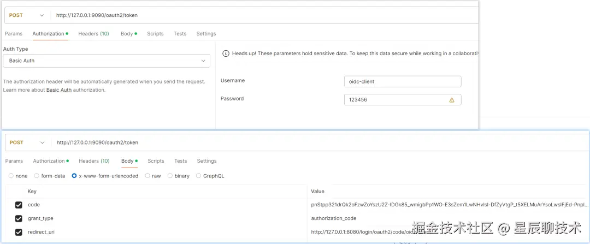This screenshot has width=590, height=244.
Task: Open Scripts tab in upper request
Action: pos(155,33)
